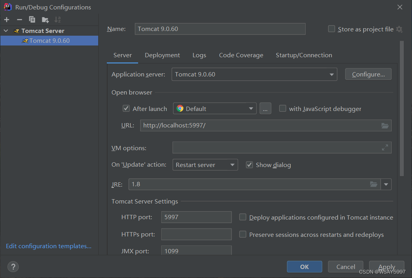This screenshot has width=412, height=278.
Task: Focus the JMX port field
Action: pos(196,251)
